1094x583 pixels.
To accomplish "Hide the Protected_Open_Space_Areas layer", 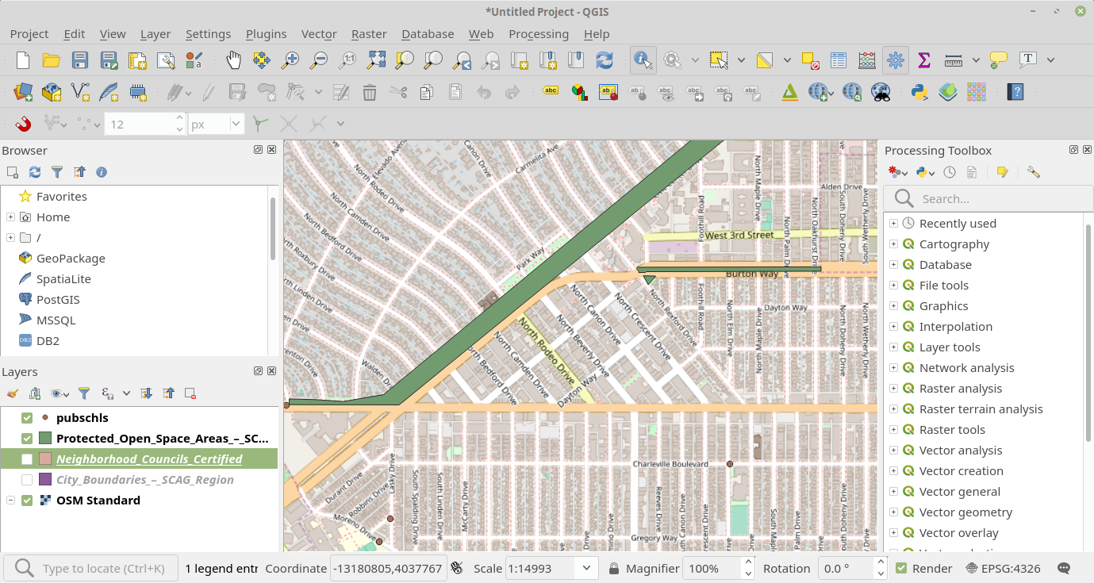I will tap(27, 439).
